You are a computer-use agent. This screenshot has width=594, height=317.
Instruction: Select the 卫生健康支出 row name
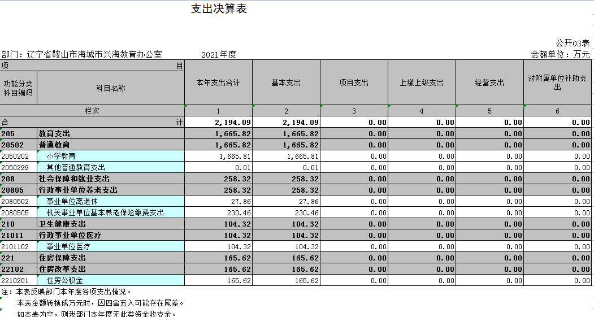(x=111, y=224)
